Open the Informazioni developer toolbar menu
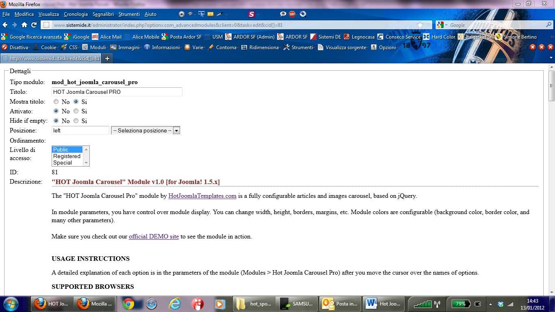This screenshot has height=312, width=555. pyautogui.click(x=163, y=47)
